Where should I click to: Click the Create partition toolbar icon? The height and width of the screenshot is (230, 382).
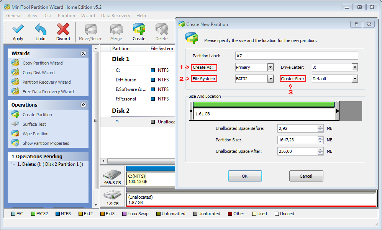(139, 29)
